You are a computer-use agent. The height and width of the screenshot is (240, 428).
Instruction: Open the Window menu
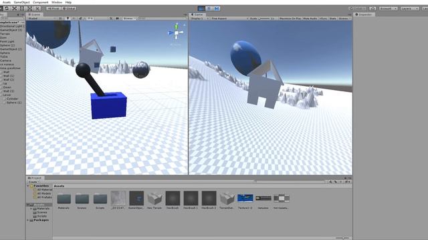point(56,2)
